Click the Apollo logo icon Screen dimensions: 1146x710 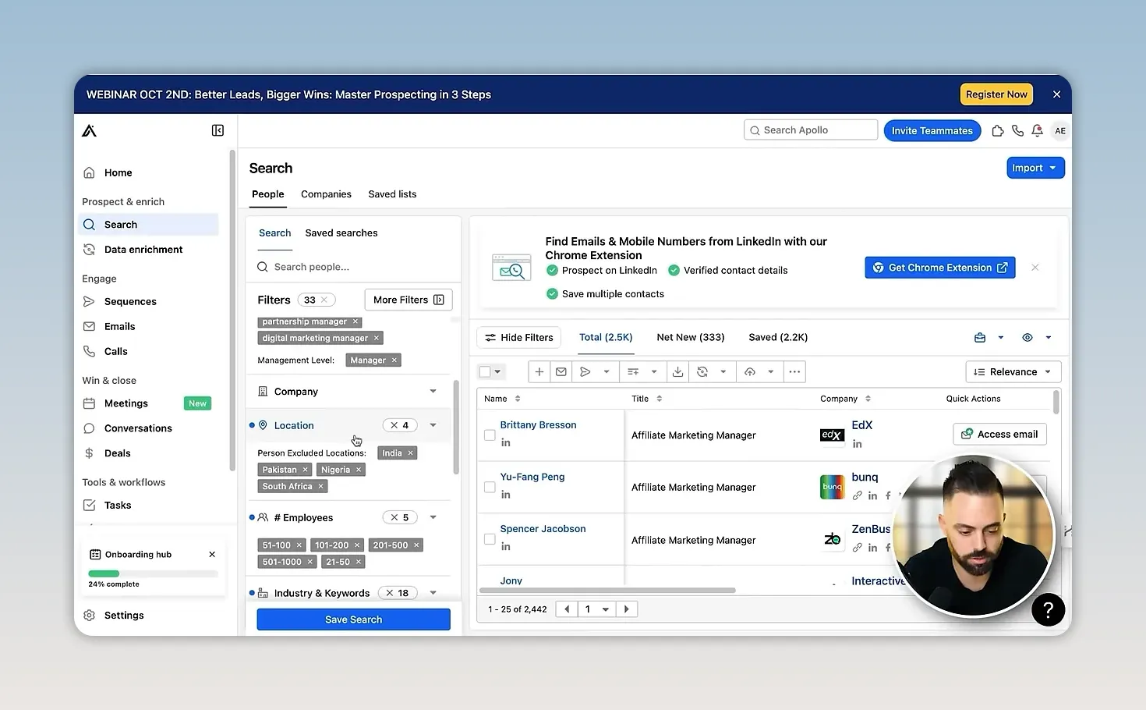90,130
